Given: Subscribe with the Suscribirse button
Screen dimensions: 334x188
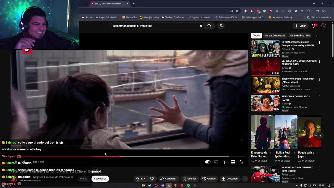Looking at the screenshot, I should point(100,179).
